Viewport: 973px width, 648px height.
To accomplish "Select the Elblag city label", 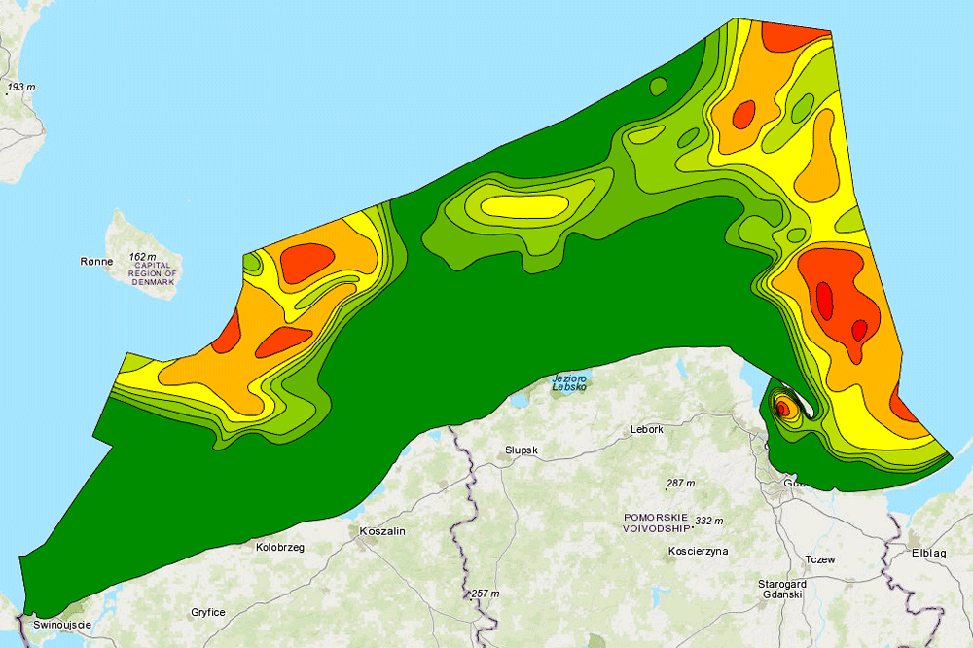I will (x=928, y=554).
